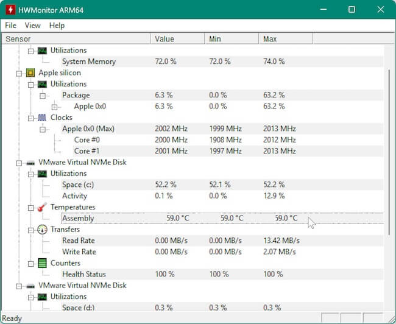Image resolution: width=396 pixels, height=324 pixels.
Task: Click the 2002 MHz value of Apple 0x0 (Max)
Action: 171,129
